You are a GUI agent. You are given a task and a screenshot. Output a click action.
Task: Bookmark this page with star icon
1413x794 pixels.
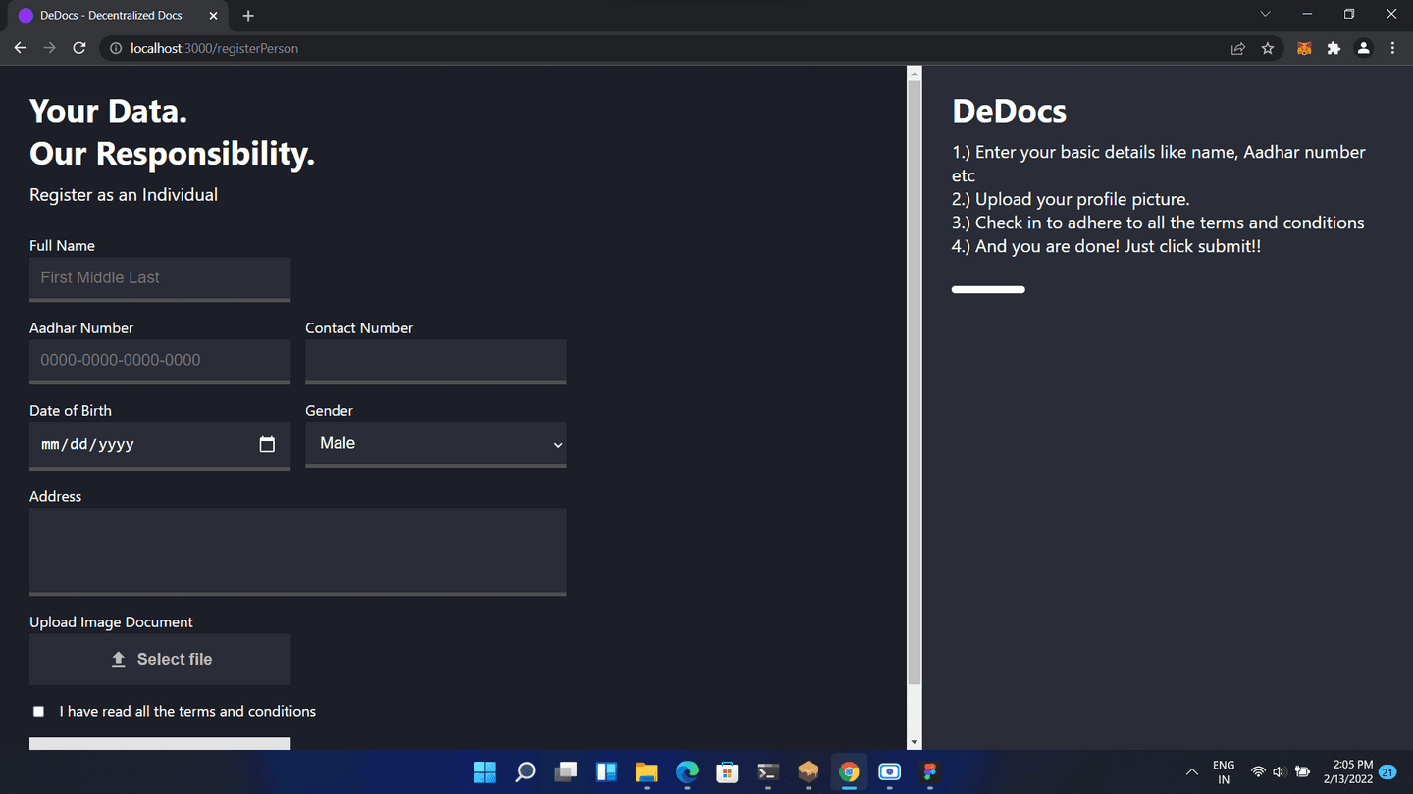1268,48
